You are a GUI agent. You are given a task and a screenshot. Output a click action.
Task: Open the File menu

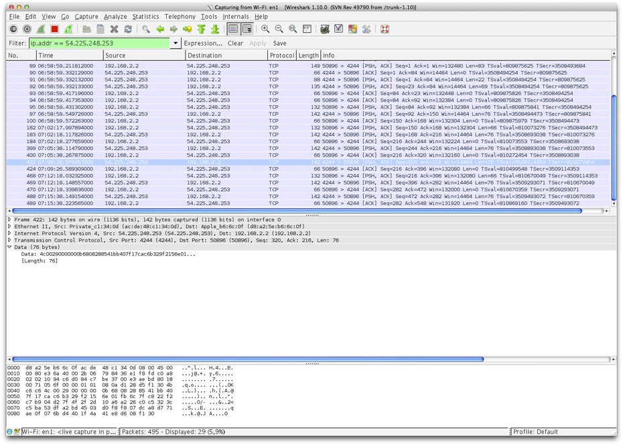point(14,16)
